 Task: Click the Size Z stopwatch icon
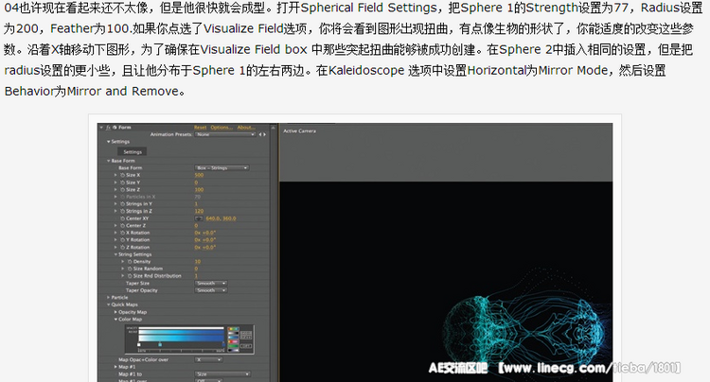pyautogui.click(x=123, y=189)
